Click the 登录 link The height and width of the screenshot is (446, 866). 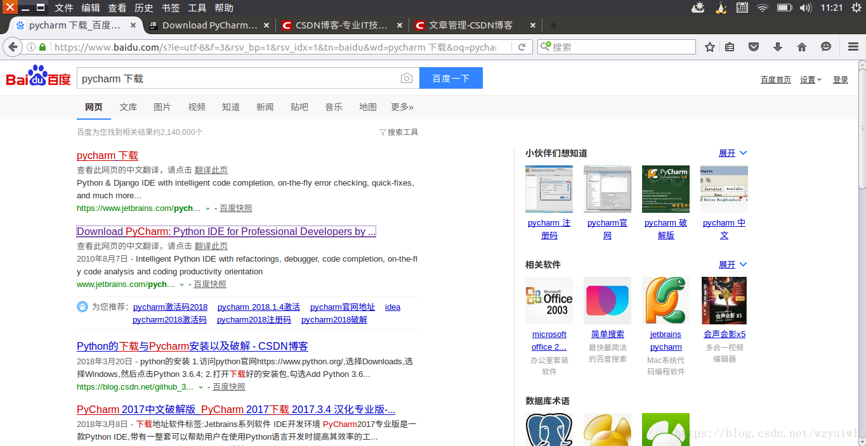[x=841, y=80]
